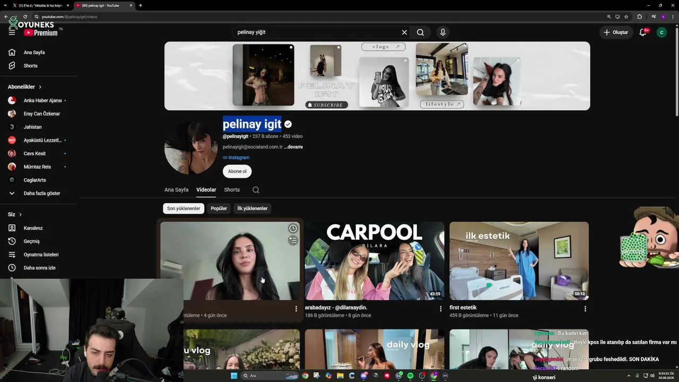
Task: Open Chrome's three-dot menu
Action: 673,16
